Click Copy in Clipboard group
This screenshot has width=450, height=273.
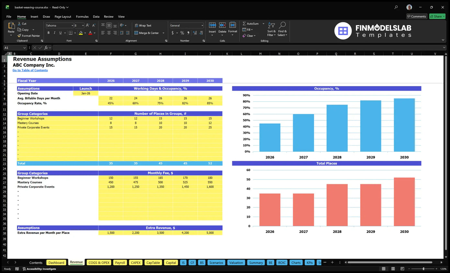(x=23, y=29)
